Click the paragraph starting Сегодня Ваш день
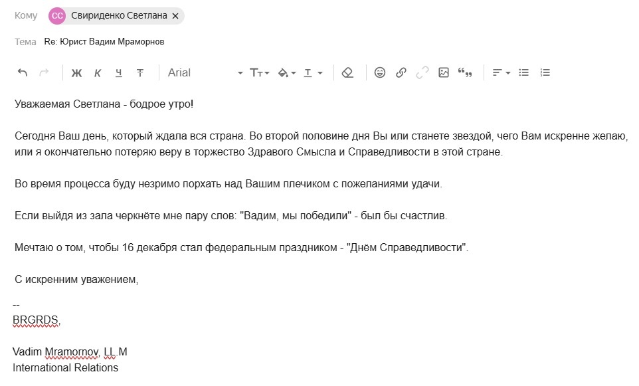The width and height of the screenshot is (639, 386). (321, 144)
